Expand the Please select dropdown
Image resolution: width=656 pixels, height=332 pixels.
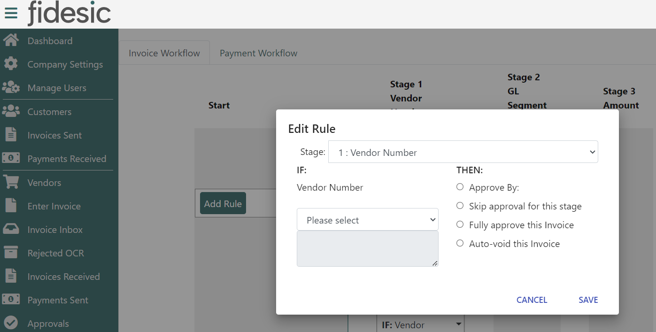(x=367, y=220)
